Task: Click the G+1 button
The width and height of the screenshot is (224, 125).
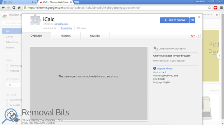Action: pos(193,36)
